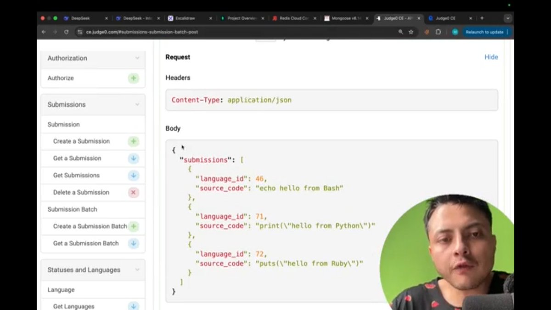The height and width of the screenshot is (310, 551).
Task: Click the plus icon beside Create a Submission Batch
Action: click(134, 226)
